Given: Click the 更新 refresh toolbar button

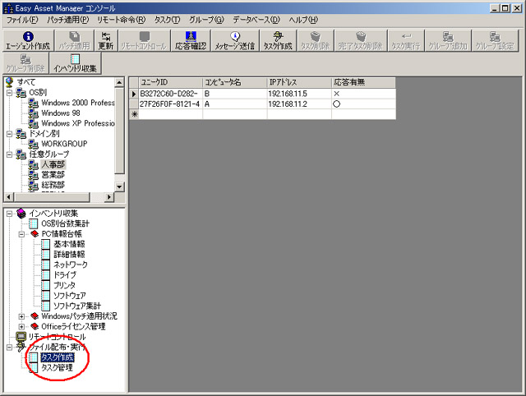Looking at the screenshot, I should [106, 41].
